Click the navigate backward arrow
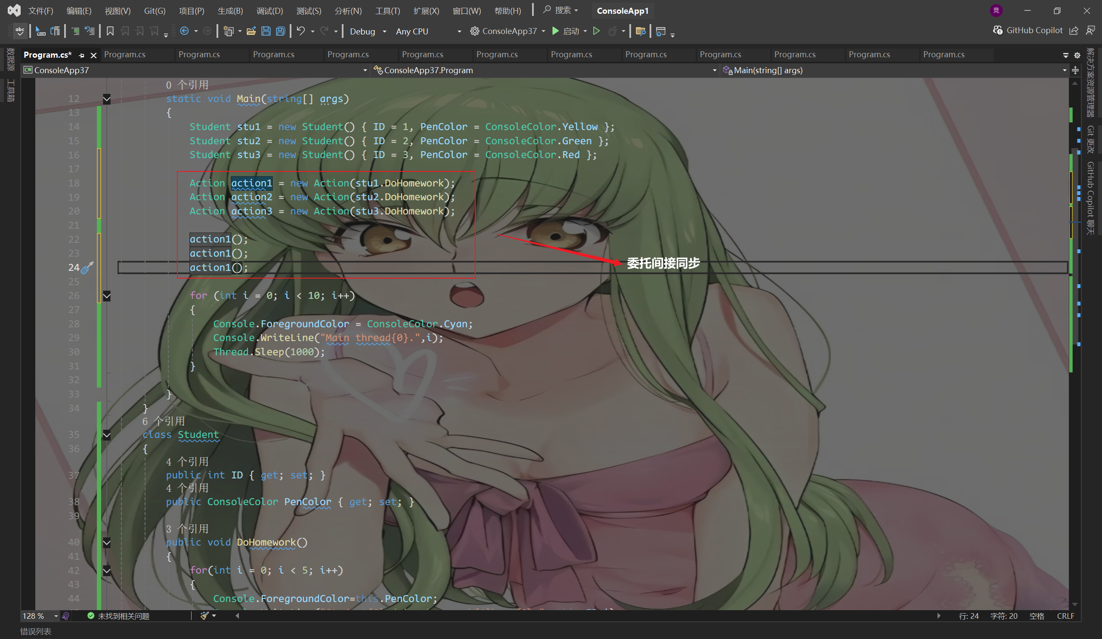Viewport: 1102px width, 639px height. coord(185,31)
